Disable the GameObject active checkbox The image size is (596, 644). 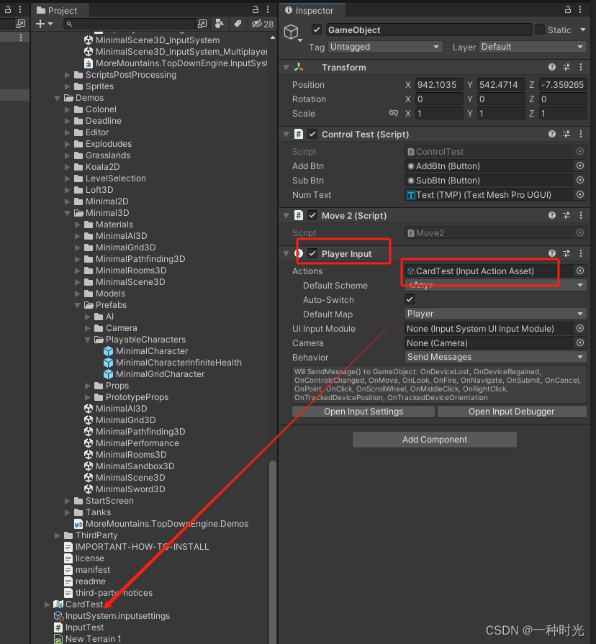click(x=317, y=30)
